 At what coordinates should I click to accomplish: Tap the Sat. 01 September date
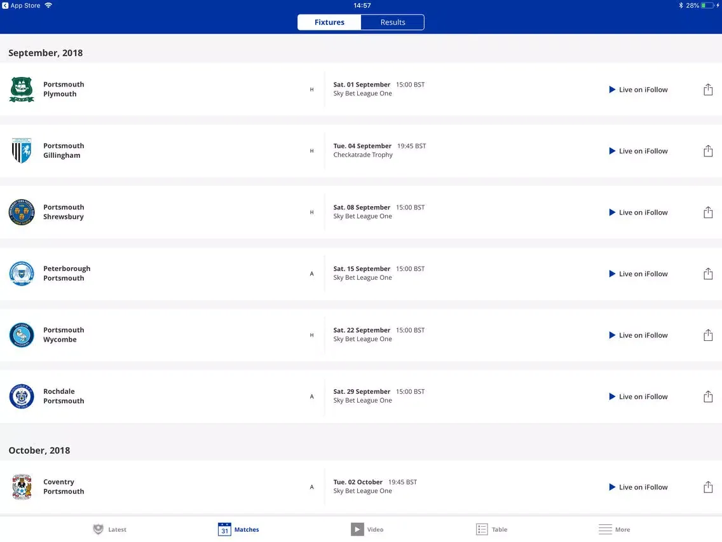click(x=362, y=85)
